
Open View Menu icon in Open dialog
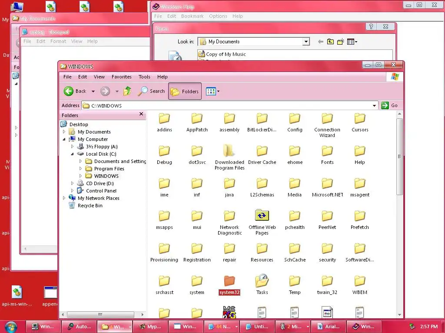tap(352, 42)
